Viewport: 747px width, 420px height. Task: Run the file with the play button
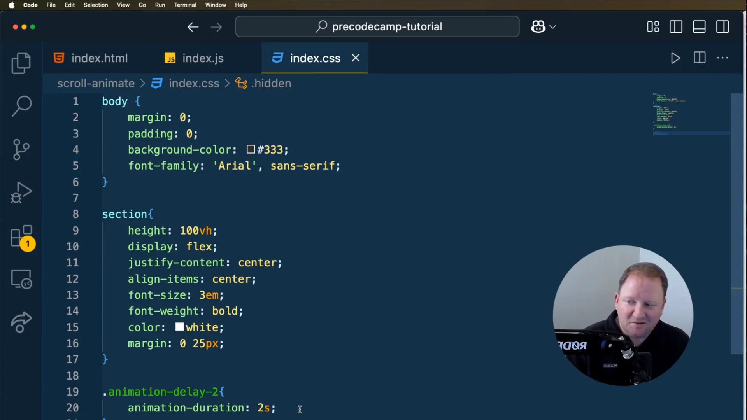click(675, 58)
